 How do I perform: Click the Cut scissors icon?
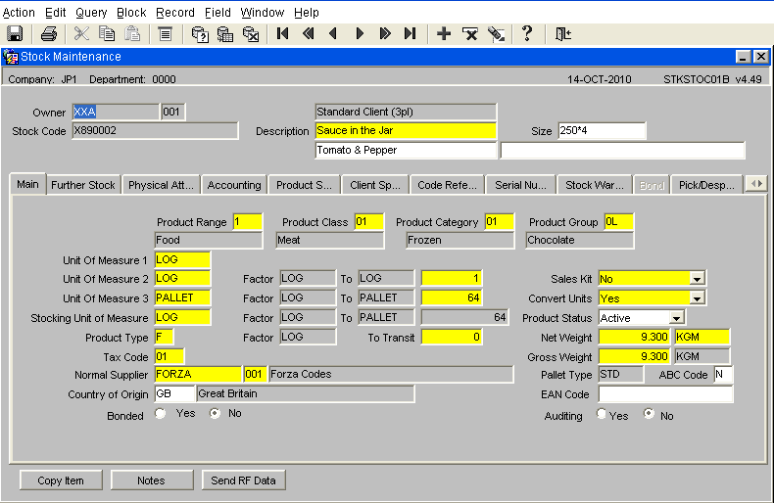(81, 34)
